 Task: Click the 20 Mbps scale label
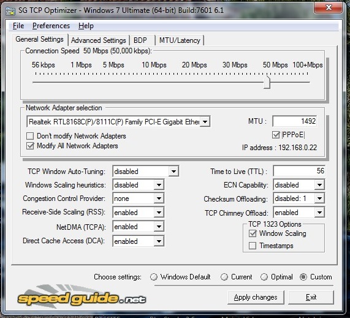click(194, 65)
